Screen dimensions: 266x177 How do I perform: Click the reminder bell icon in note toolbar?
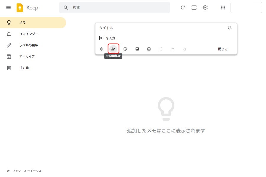(101, 49)
